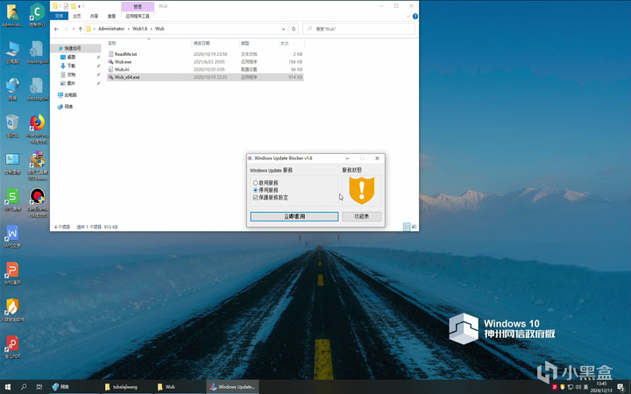The width and height of the screenshot is (631, 394).
Task: Open Task View from the taskbar
Action: pyautogui.click(x=39, y=387)
